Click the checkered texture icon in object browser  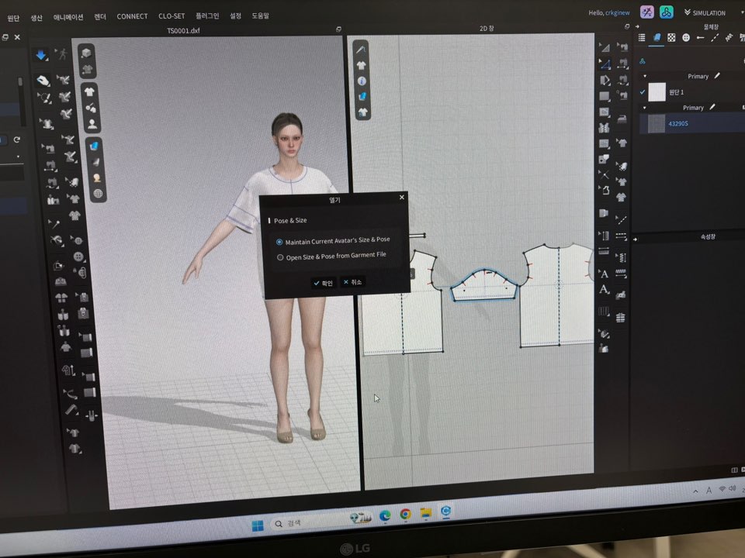click(x=671, y=37)
